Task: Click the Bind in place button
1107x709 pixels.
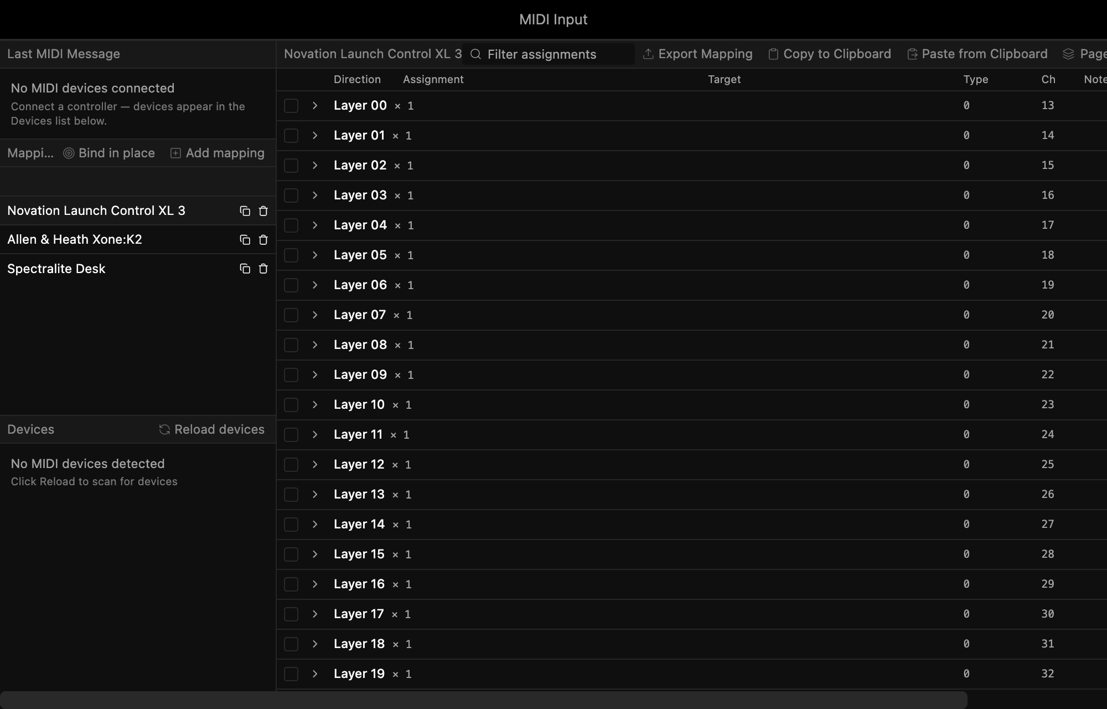Action: coord(109,153)
